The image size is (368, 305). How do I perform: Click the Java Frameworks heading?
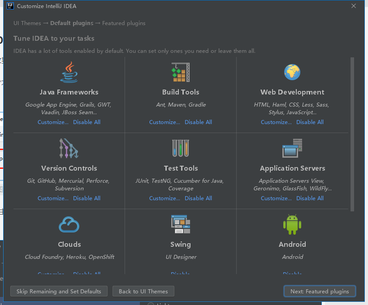[x=69, y=92]
